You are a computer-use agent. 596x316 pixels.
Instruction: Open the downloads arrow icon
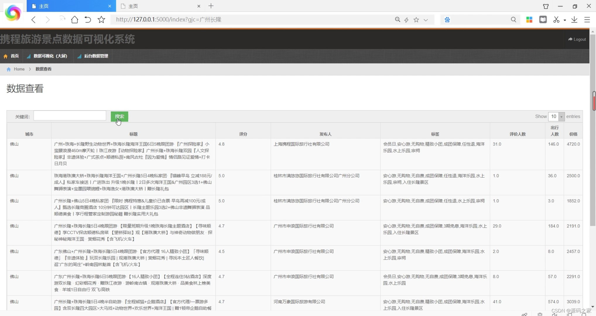tap(574, 20)
